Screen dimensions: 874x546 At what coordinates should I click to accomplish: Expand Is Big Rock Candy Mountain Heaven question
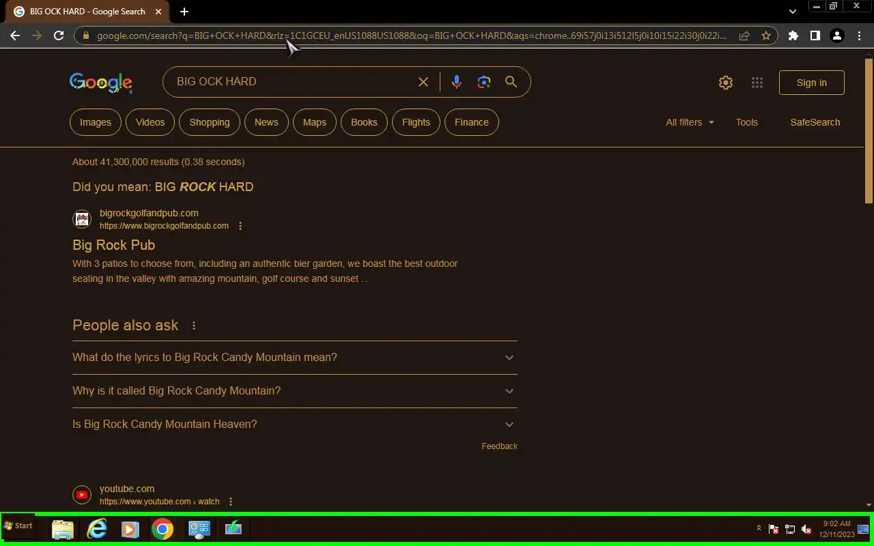[295, 425]
